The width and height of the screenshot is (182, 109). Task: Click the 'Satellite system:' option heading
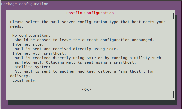pos(31,67)
